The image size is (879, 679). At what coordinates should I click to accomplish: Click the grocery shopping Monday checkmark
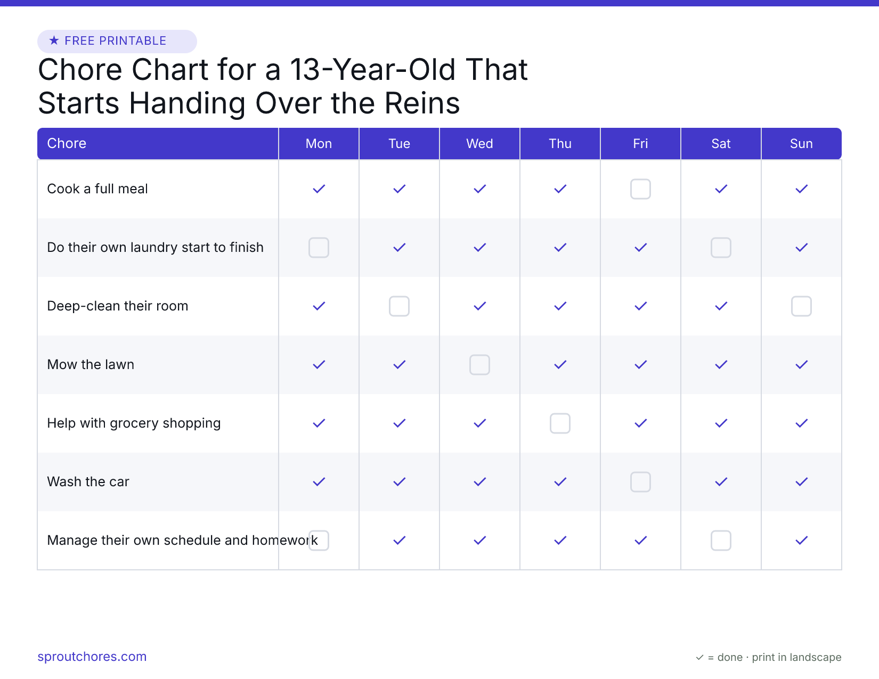319,423
